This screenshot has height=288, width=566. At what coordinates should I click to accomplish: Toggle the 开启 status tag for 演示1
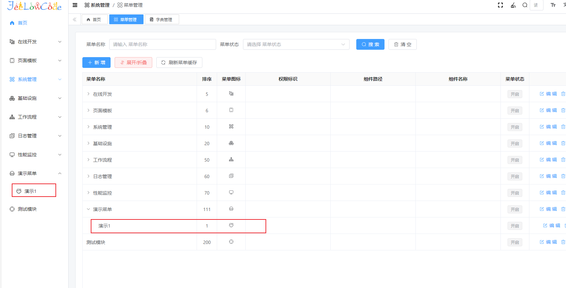[x=515, y=226]
